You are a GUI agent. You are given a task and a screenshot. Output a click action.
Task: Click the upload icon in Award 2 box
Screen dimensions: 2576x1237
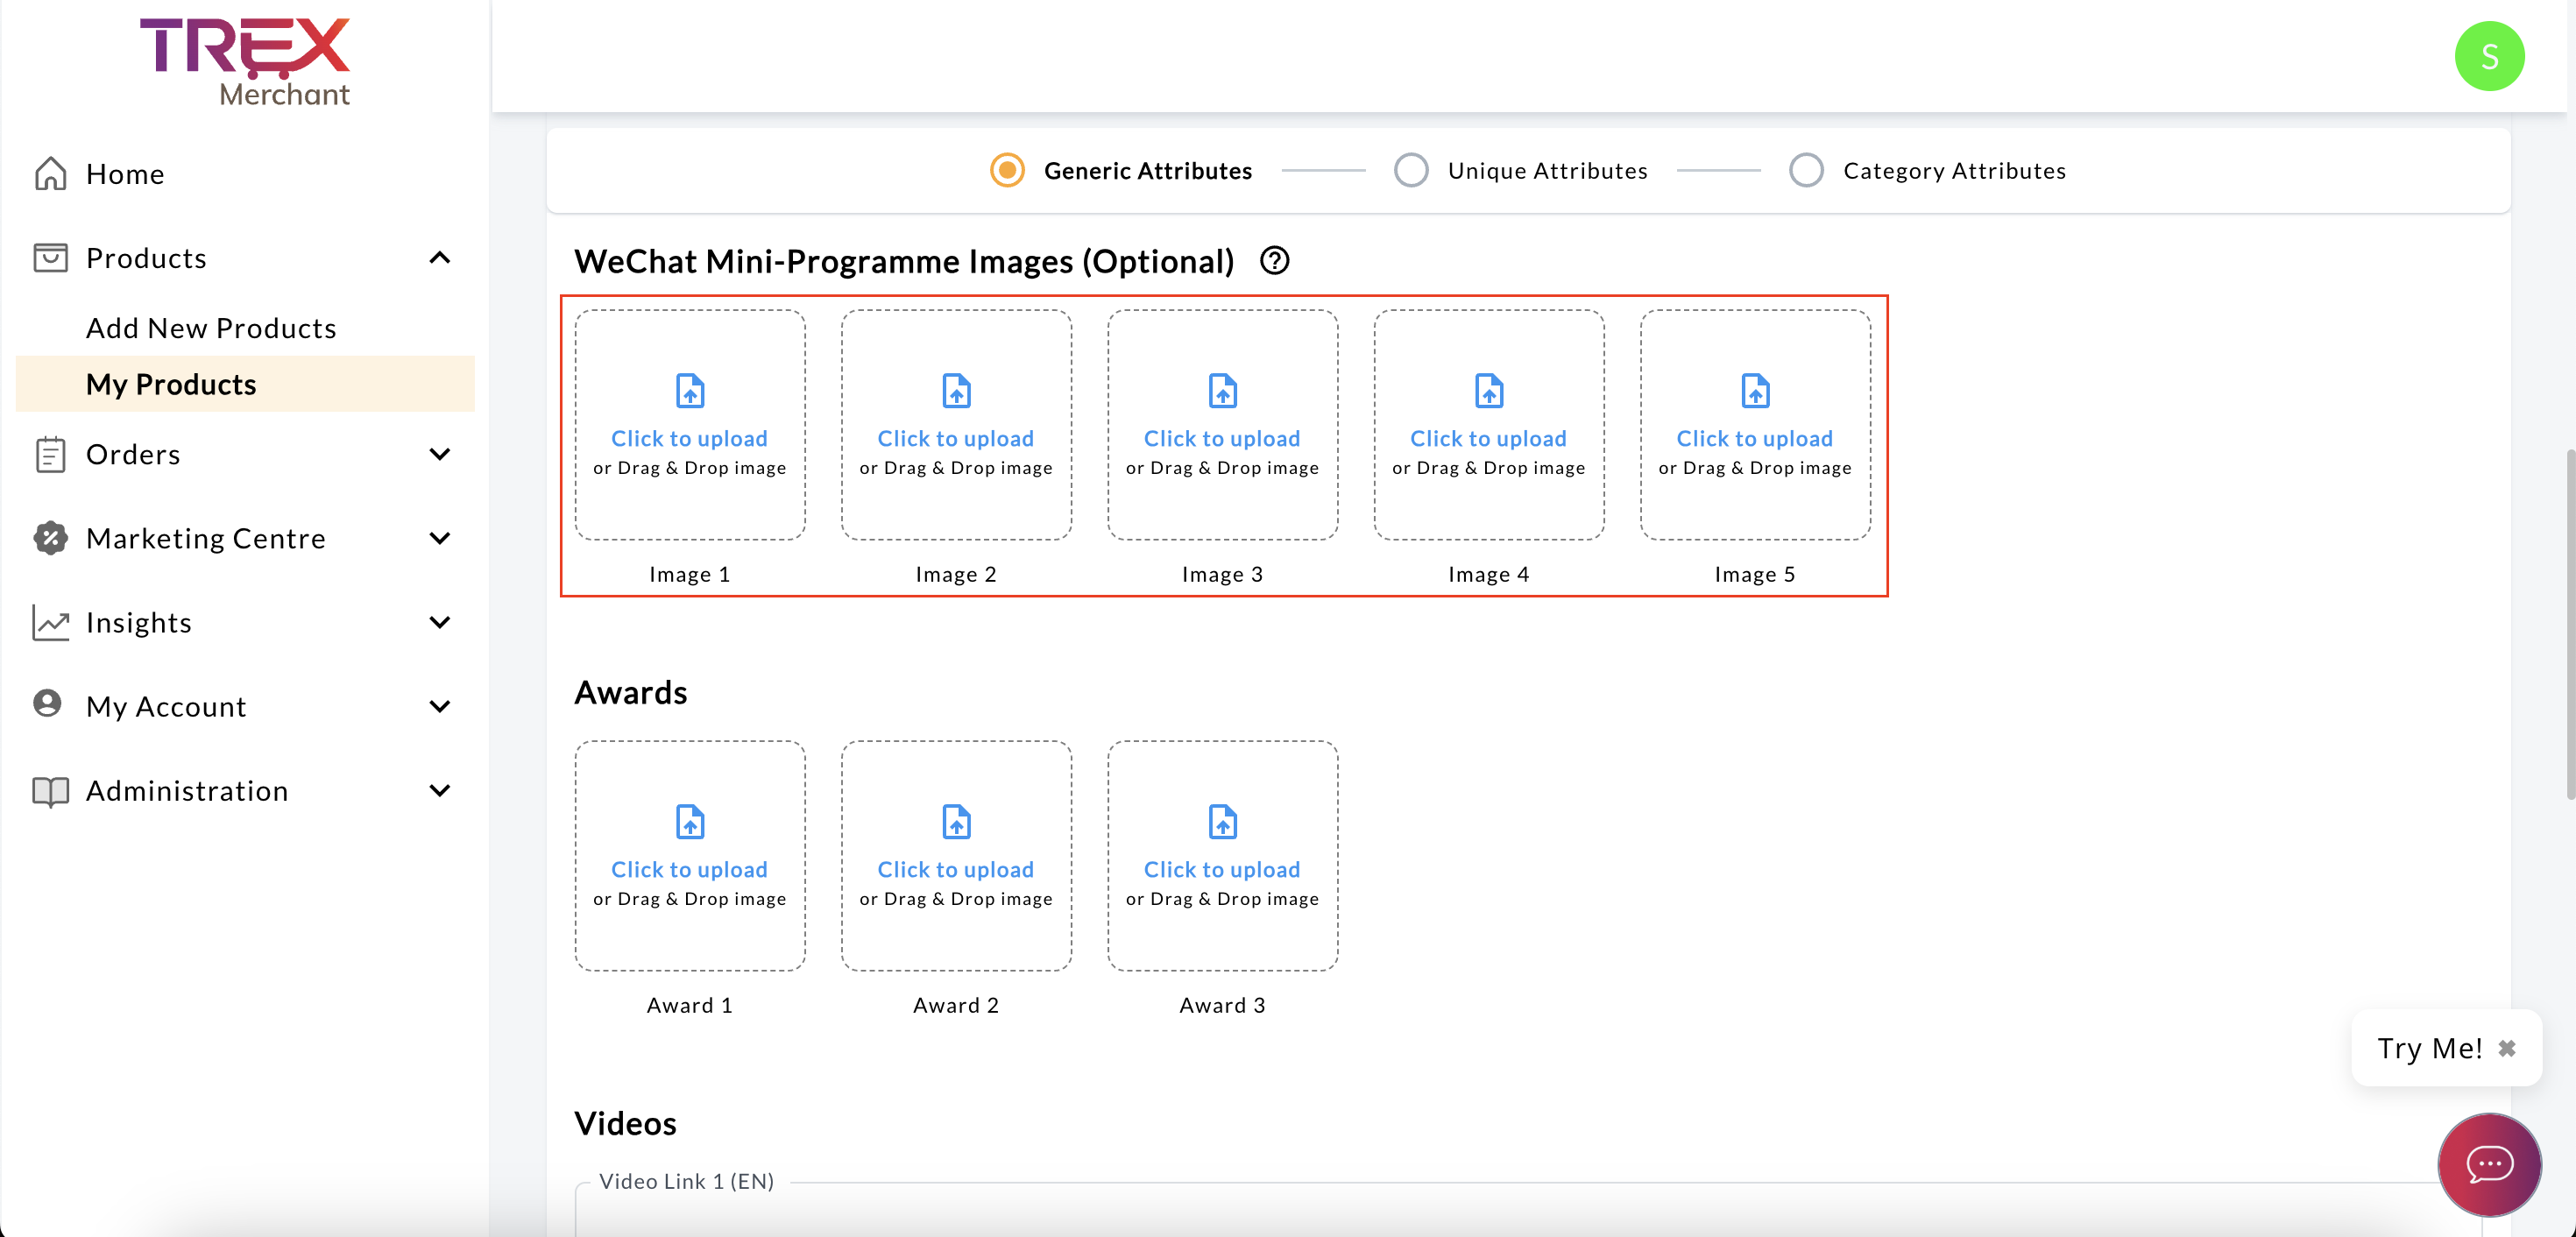956,822
